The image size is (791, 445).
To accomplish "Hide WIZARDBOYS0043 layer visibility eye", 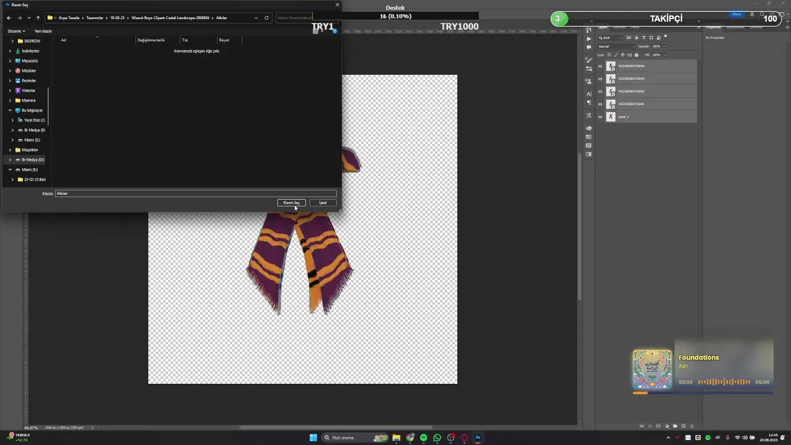I will click(x=600, y=78).
